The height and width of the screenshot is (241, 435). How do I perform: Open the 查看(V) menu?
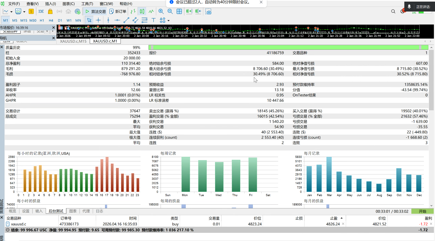coord(33,4)
